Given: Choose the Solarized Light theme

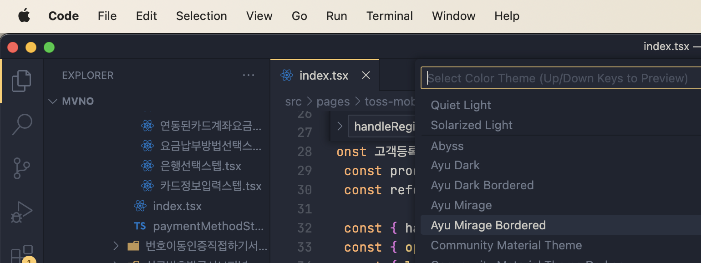Looking at the screenshot, I should click(472, 125).
